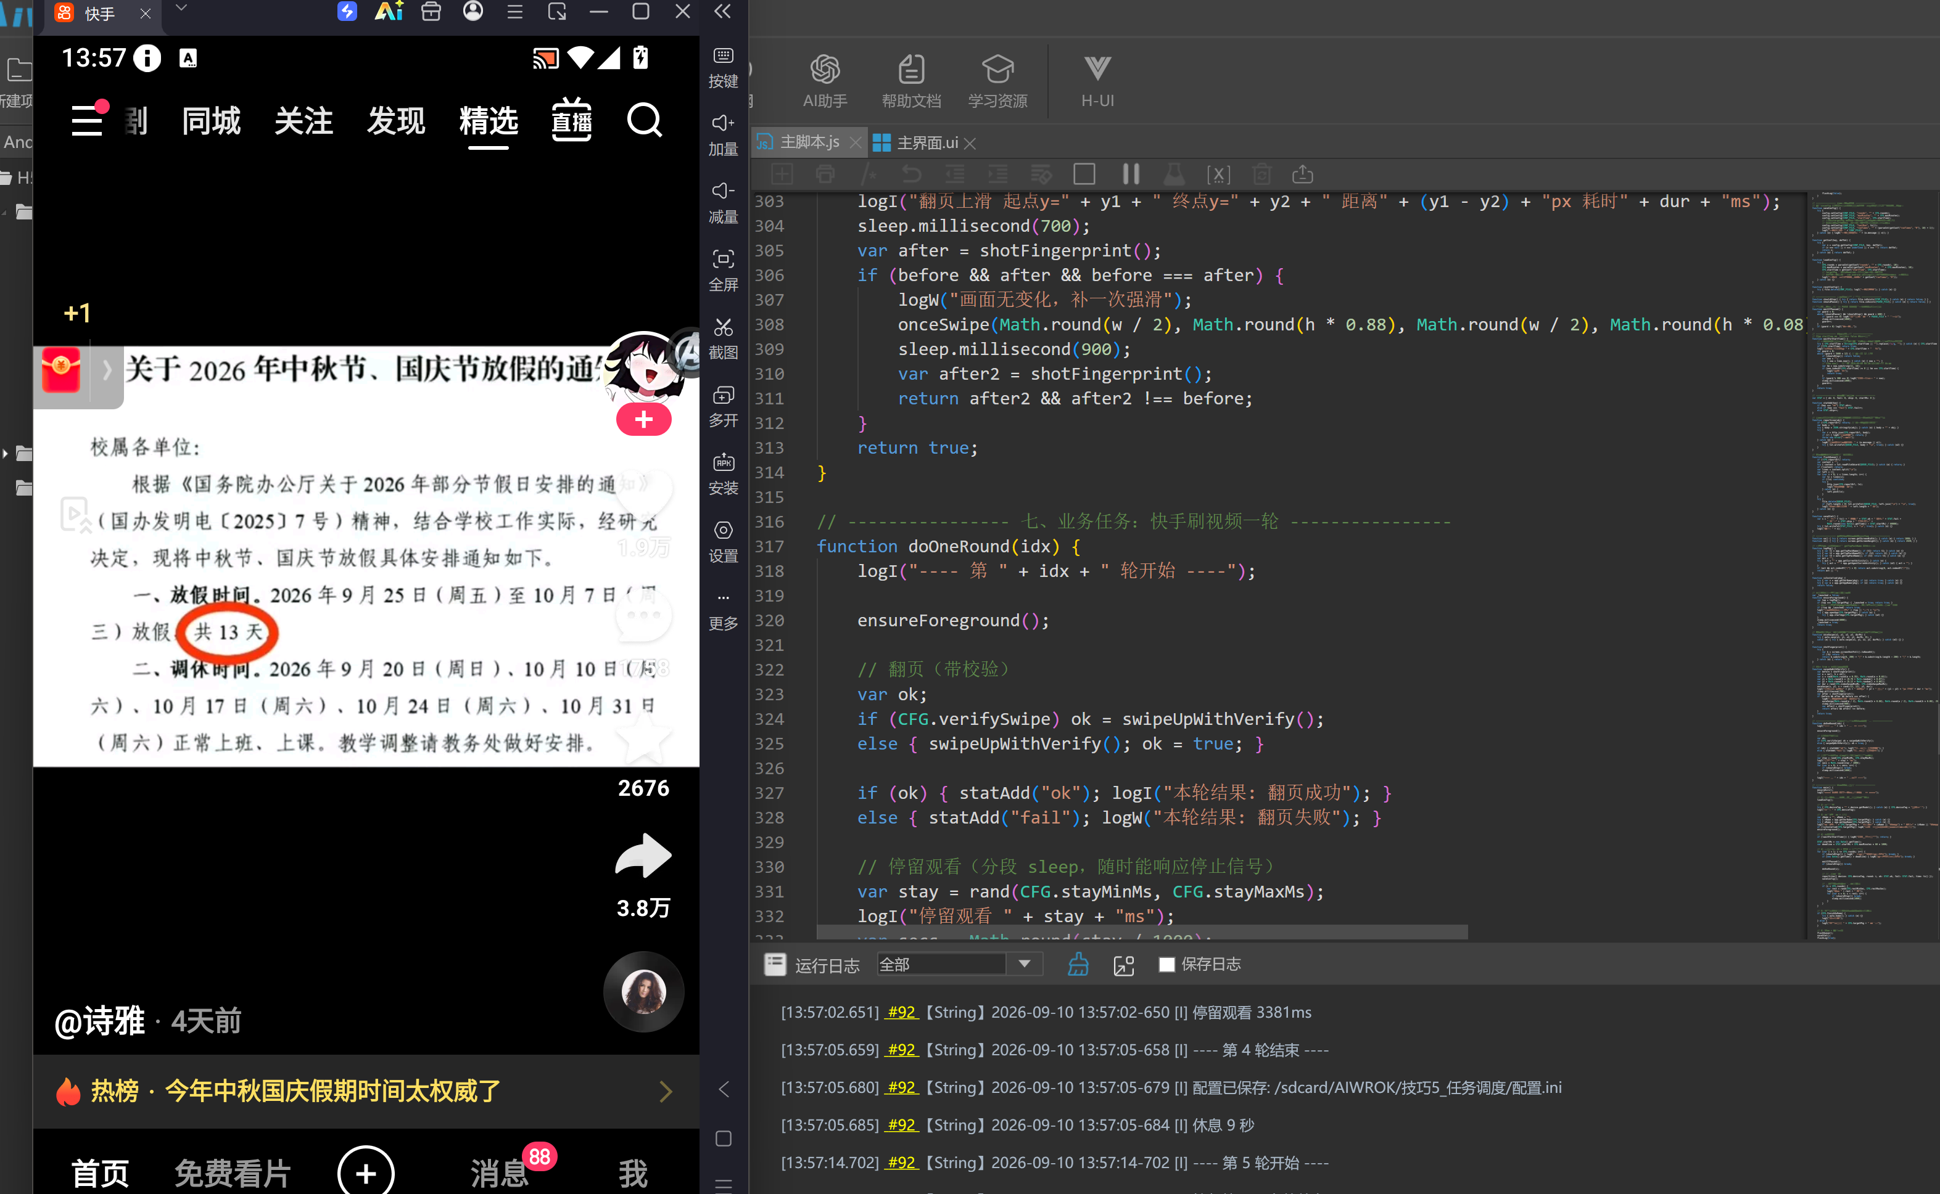Click the [x] variable toolbar icon
The height and width of the screenshot is (1194, 1940).
pyautogui.click(x=1218, y=174)
